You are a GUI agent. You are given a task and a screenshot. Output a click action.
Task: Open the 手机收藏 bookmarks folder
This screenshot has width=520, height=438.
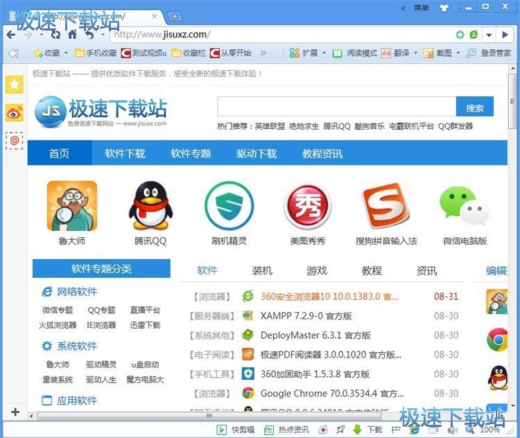[96, 53]
